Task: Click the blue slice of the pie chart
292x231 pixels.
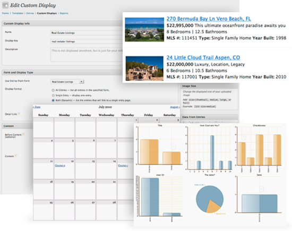Action: tap(207, 195)
